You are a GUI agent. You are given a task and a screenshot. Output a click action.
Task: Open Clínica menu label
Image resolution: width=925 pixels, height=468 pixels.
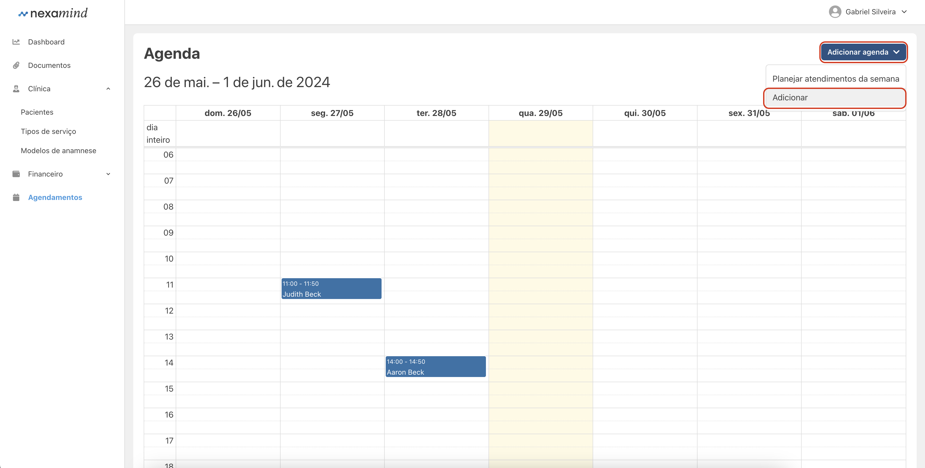39,89
